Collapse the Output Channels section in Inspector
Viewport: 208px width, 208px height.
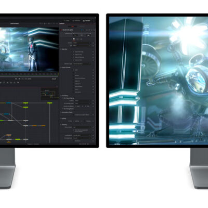point(66,68)
